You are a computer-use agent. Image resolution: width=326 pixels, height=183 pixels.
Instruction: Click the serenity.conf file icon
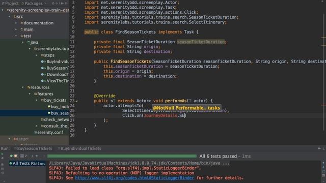point(36,132)
